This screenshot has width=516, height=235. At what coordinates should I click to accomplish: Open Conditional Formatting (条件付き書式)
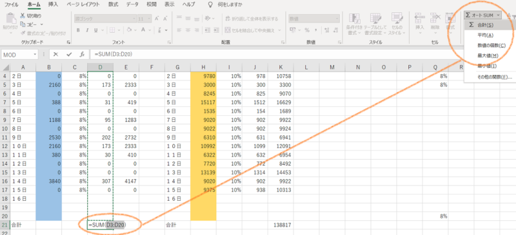coord(353,24)
